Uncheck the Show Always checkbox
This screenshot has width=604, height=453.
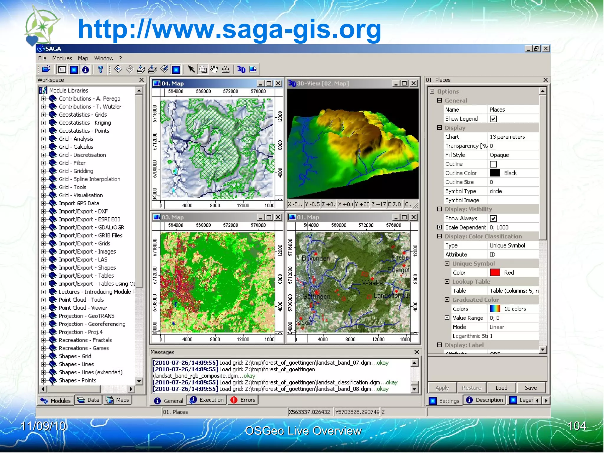point(493,218)
